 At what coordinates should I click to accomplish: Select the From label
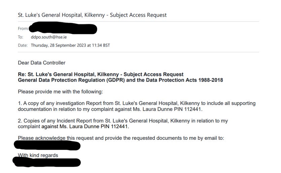point(23,28)
